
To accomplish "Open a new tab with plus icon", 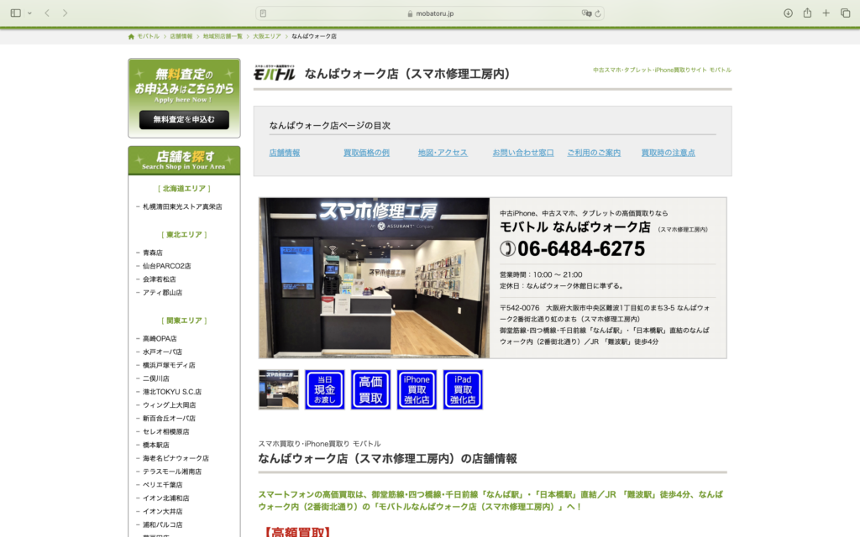I will (x=826, y=13).
